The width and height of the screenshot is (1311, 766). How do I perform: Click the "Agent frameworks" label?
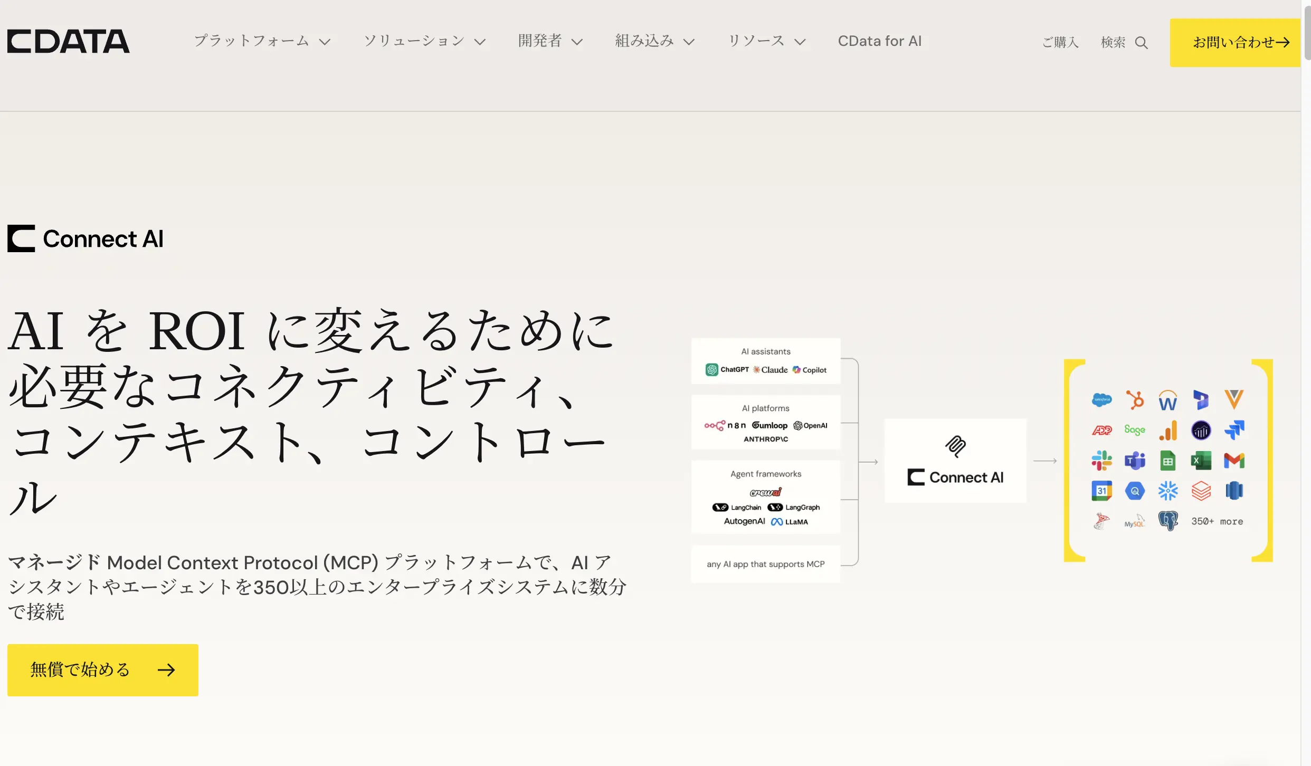click(x=766, y=474)
